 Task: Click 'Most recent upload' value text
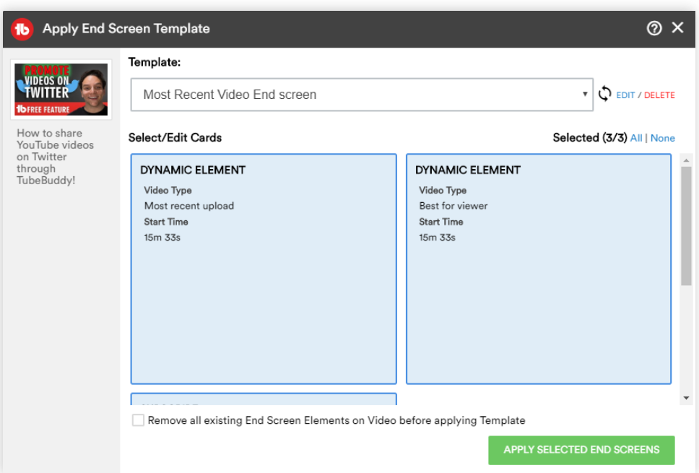(x=189, y=206)
